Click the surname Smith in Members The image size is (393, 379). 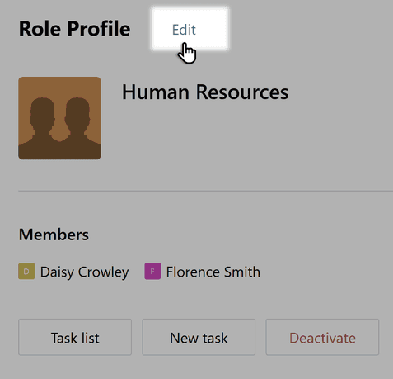pyautogui.click(x=242, y=272)
